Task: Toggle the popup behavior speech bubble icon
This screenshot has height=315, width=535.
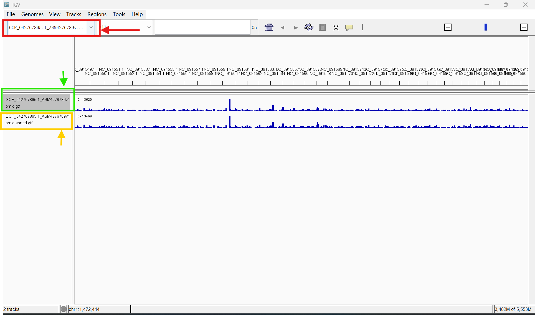Action: click(349, 27)
